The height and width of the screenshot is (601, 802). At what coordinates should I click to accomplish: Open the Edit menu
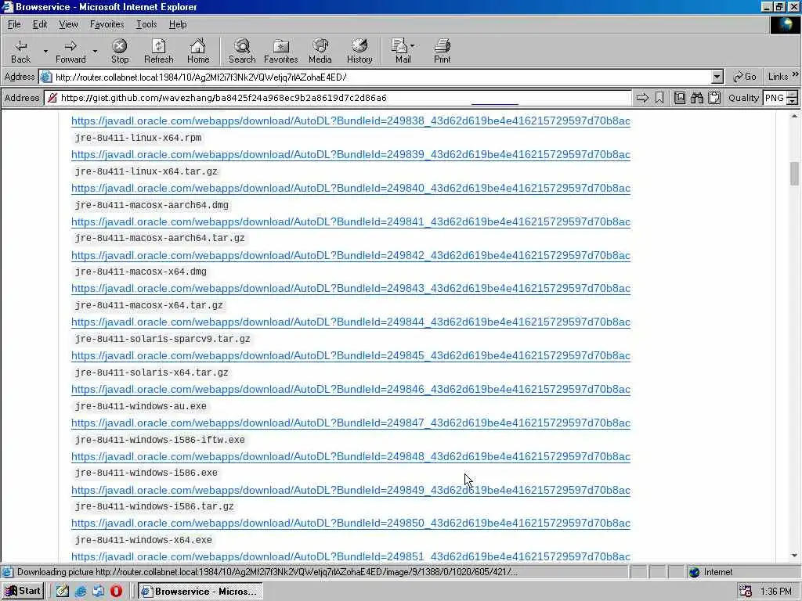[x=40, y=24]
